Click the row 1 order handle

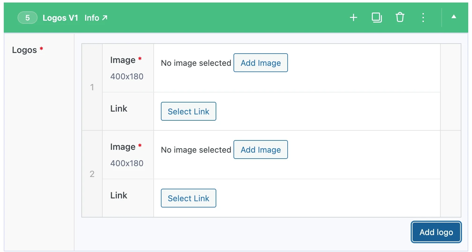tap(92, 87)
